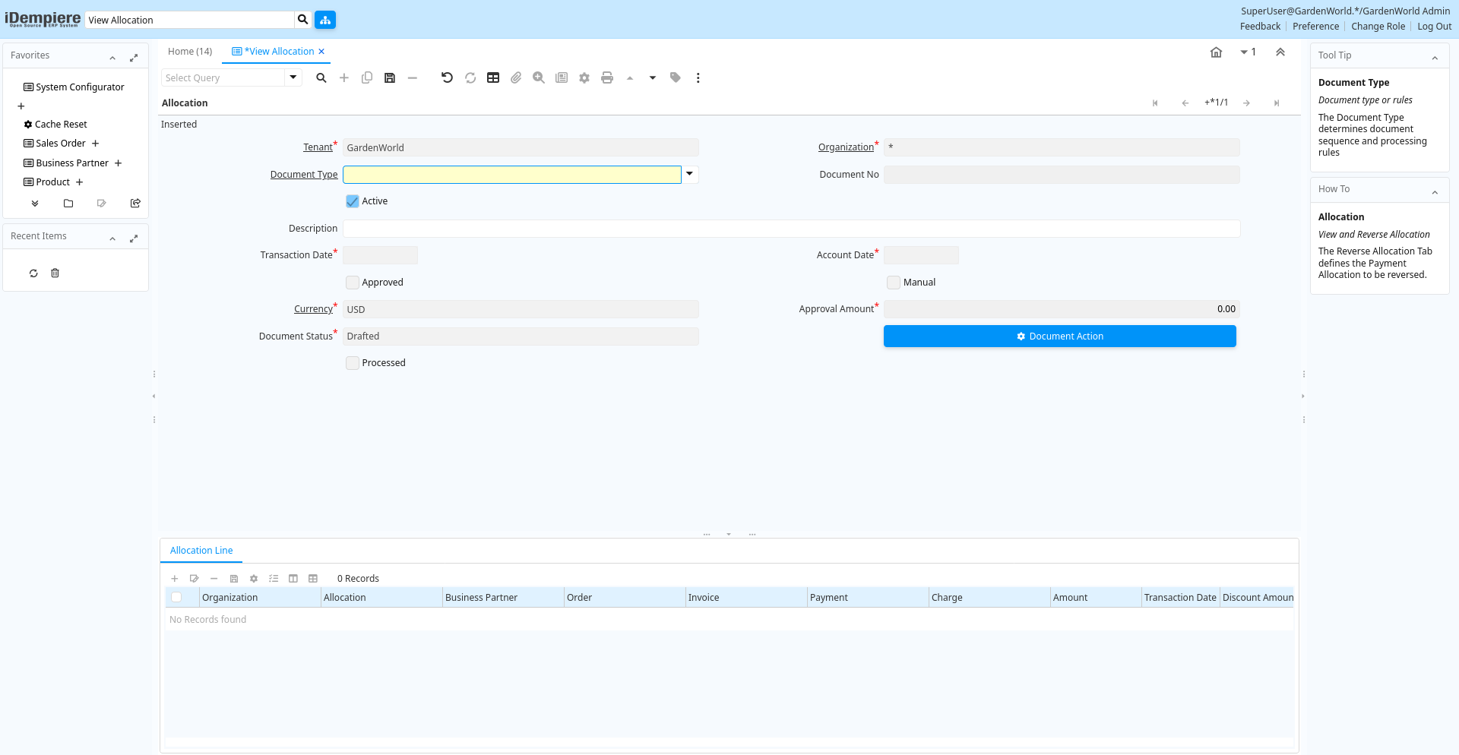
Task: Click the Log Out link
Action: point(1434,27)
